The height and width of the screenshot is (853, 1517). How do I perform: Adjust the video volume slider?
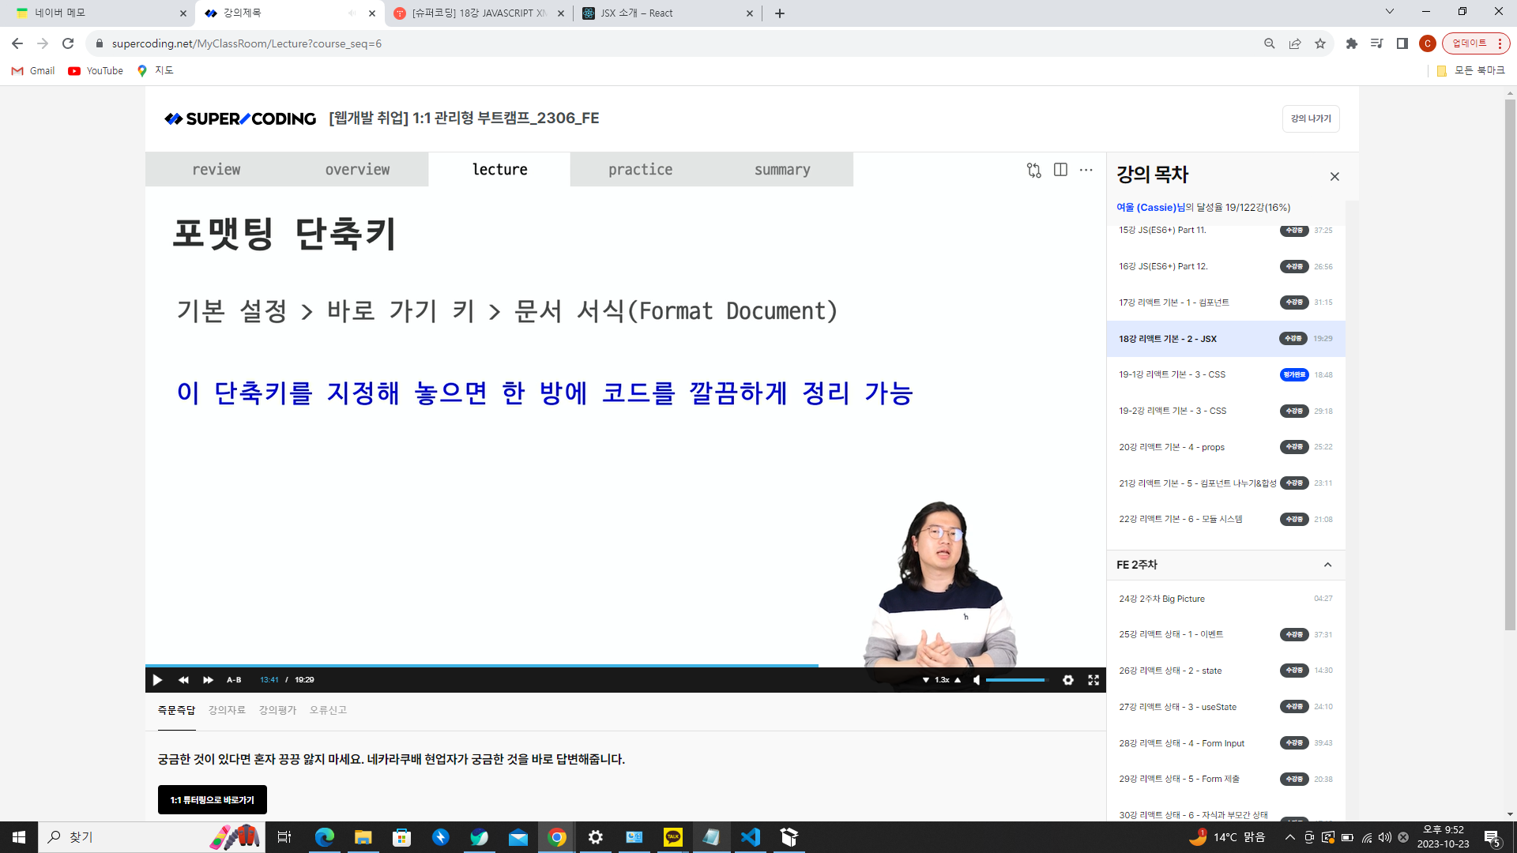click(1016, 680)
